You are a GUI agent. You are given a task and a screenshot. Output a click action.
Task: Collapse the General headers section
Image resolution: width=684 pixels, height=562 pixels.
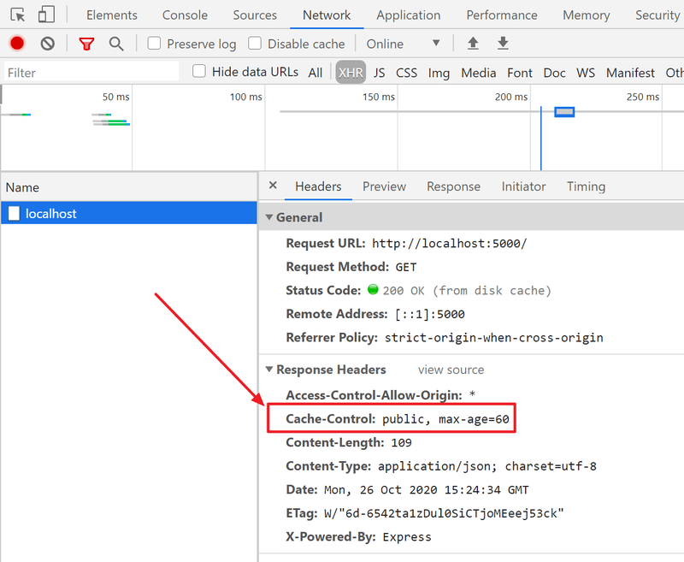click(x=272, y=217)
